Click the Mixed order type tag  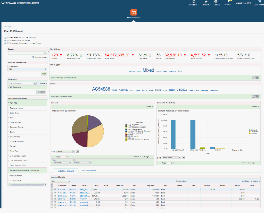(x=148, y=70)
